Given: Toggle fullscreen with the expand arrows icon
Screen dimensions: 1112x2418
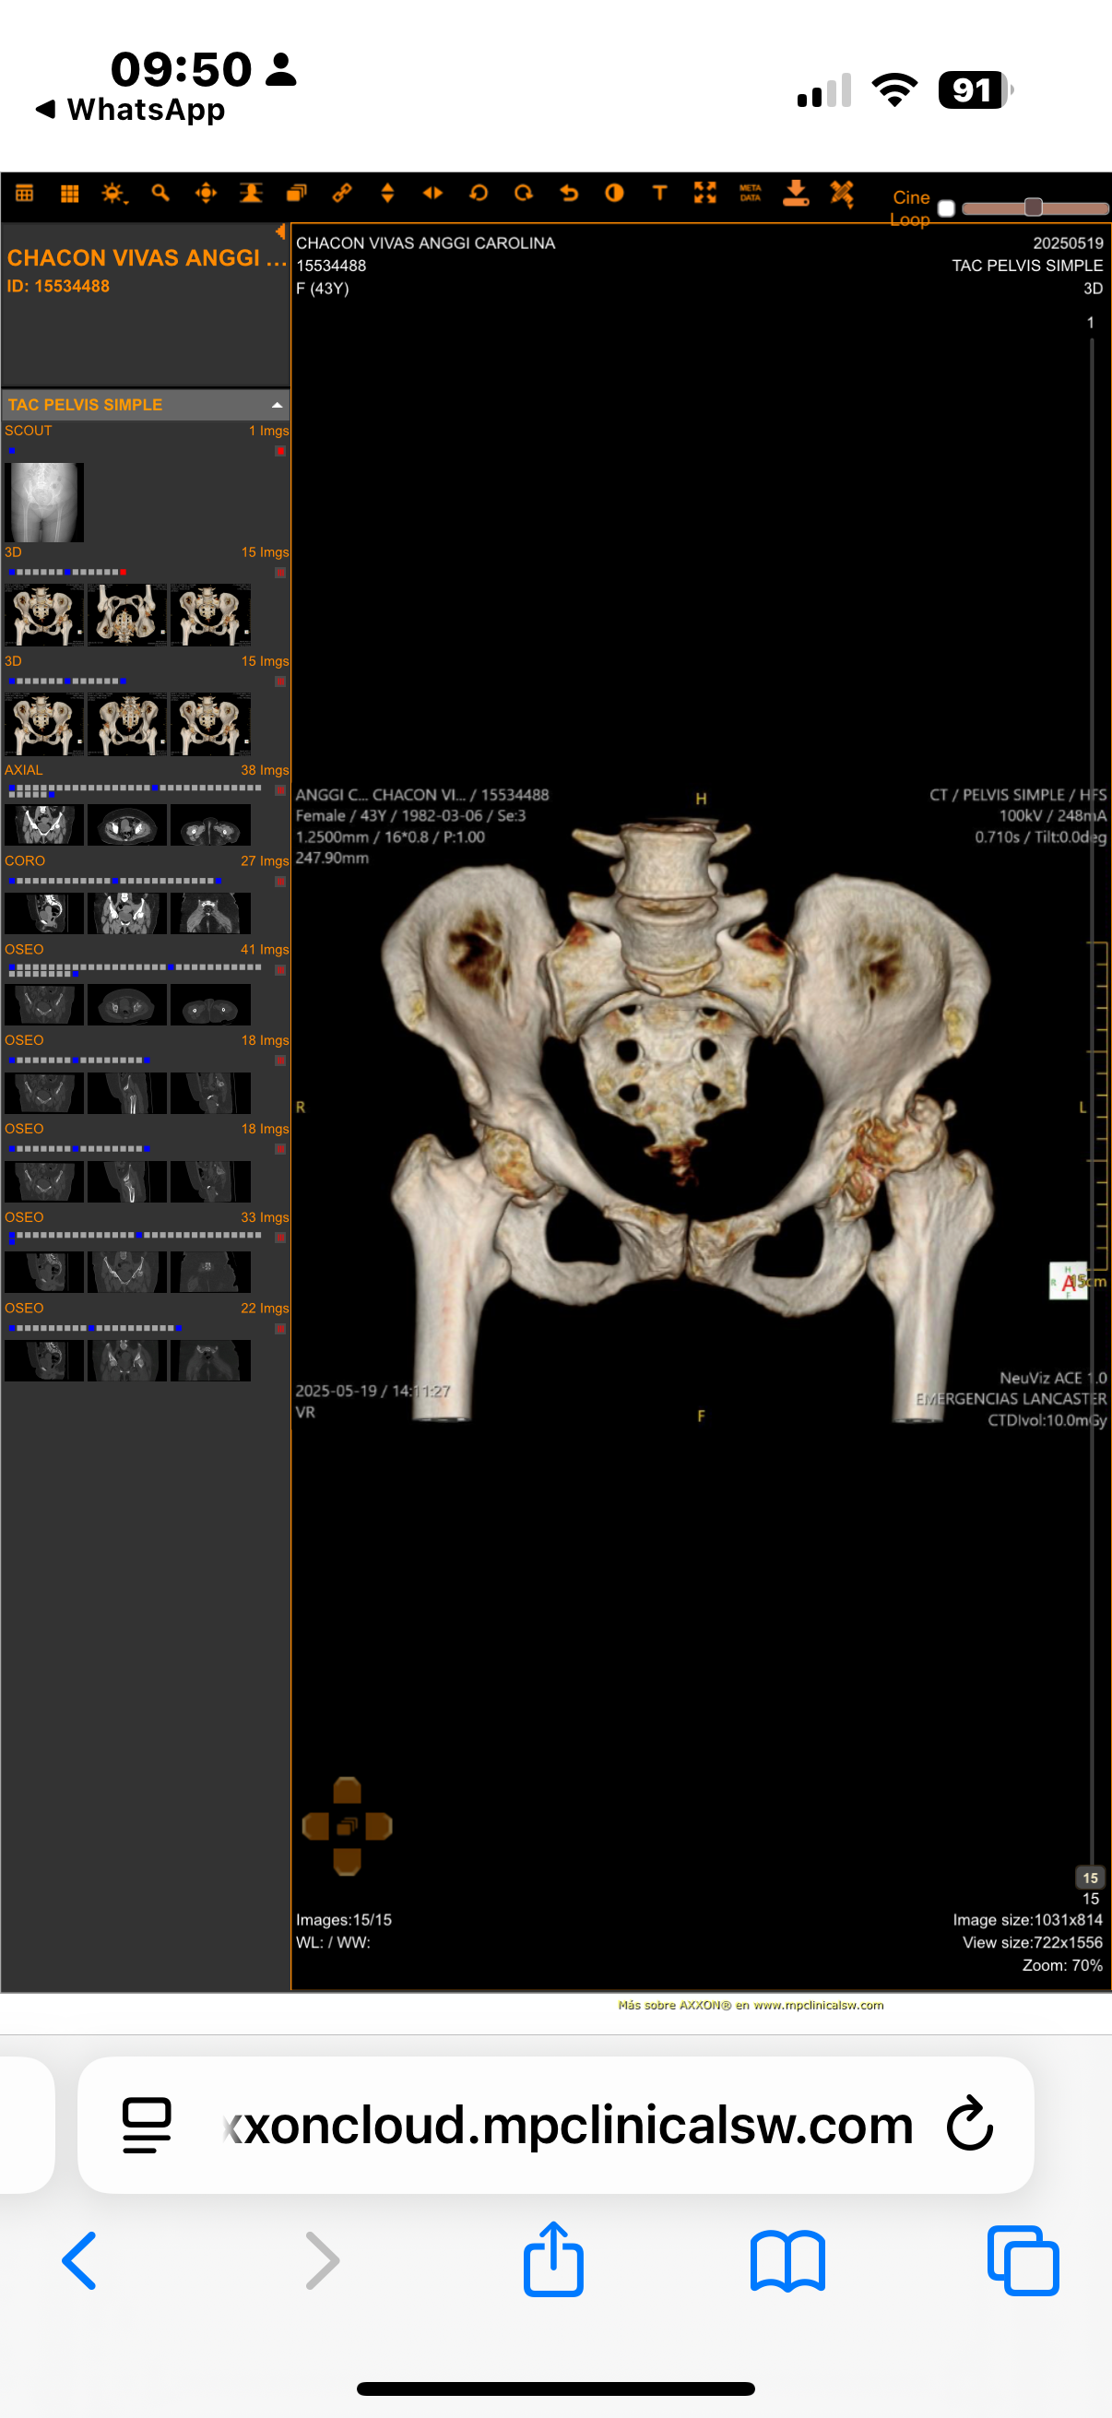Looking at the screenshot, I should (x=704, y=194).
